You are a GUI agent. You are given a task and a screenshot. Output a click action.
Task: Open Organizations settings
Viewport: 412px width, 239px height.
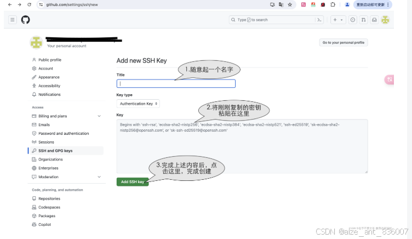click(50, 160)
